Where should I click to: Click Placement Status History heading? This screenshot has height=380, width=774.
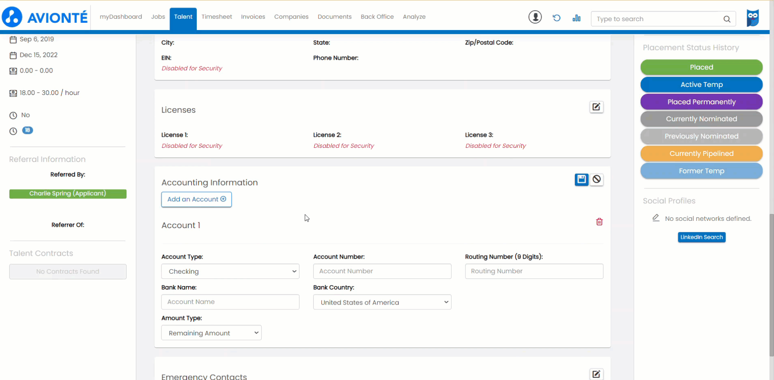point(691,47)
